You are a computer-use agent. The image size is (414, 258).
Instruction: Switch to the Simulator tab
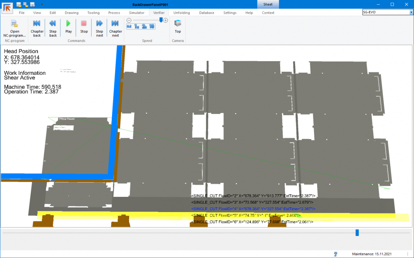click(x=136, y=13)
